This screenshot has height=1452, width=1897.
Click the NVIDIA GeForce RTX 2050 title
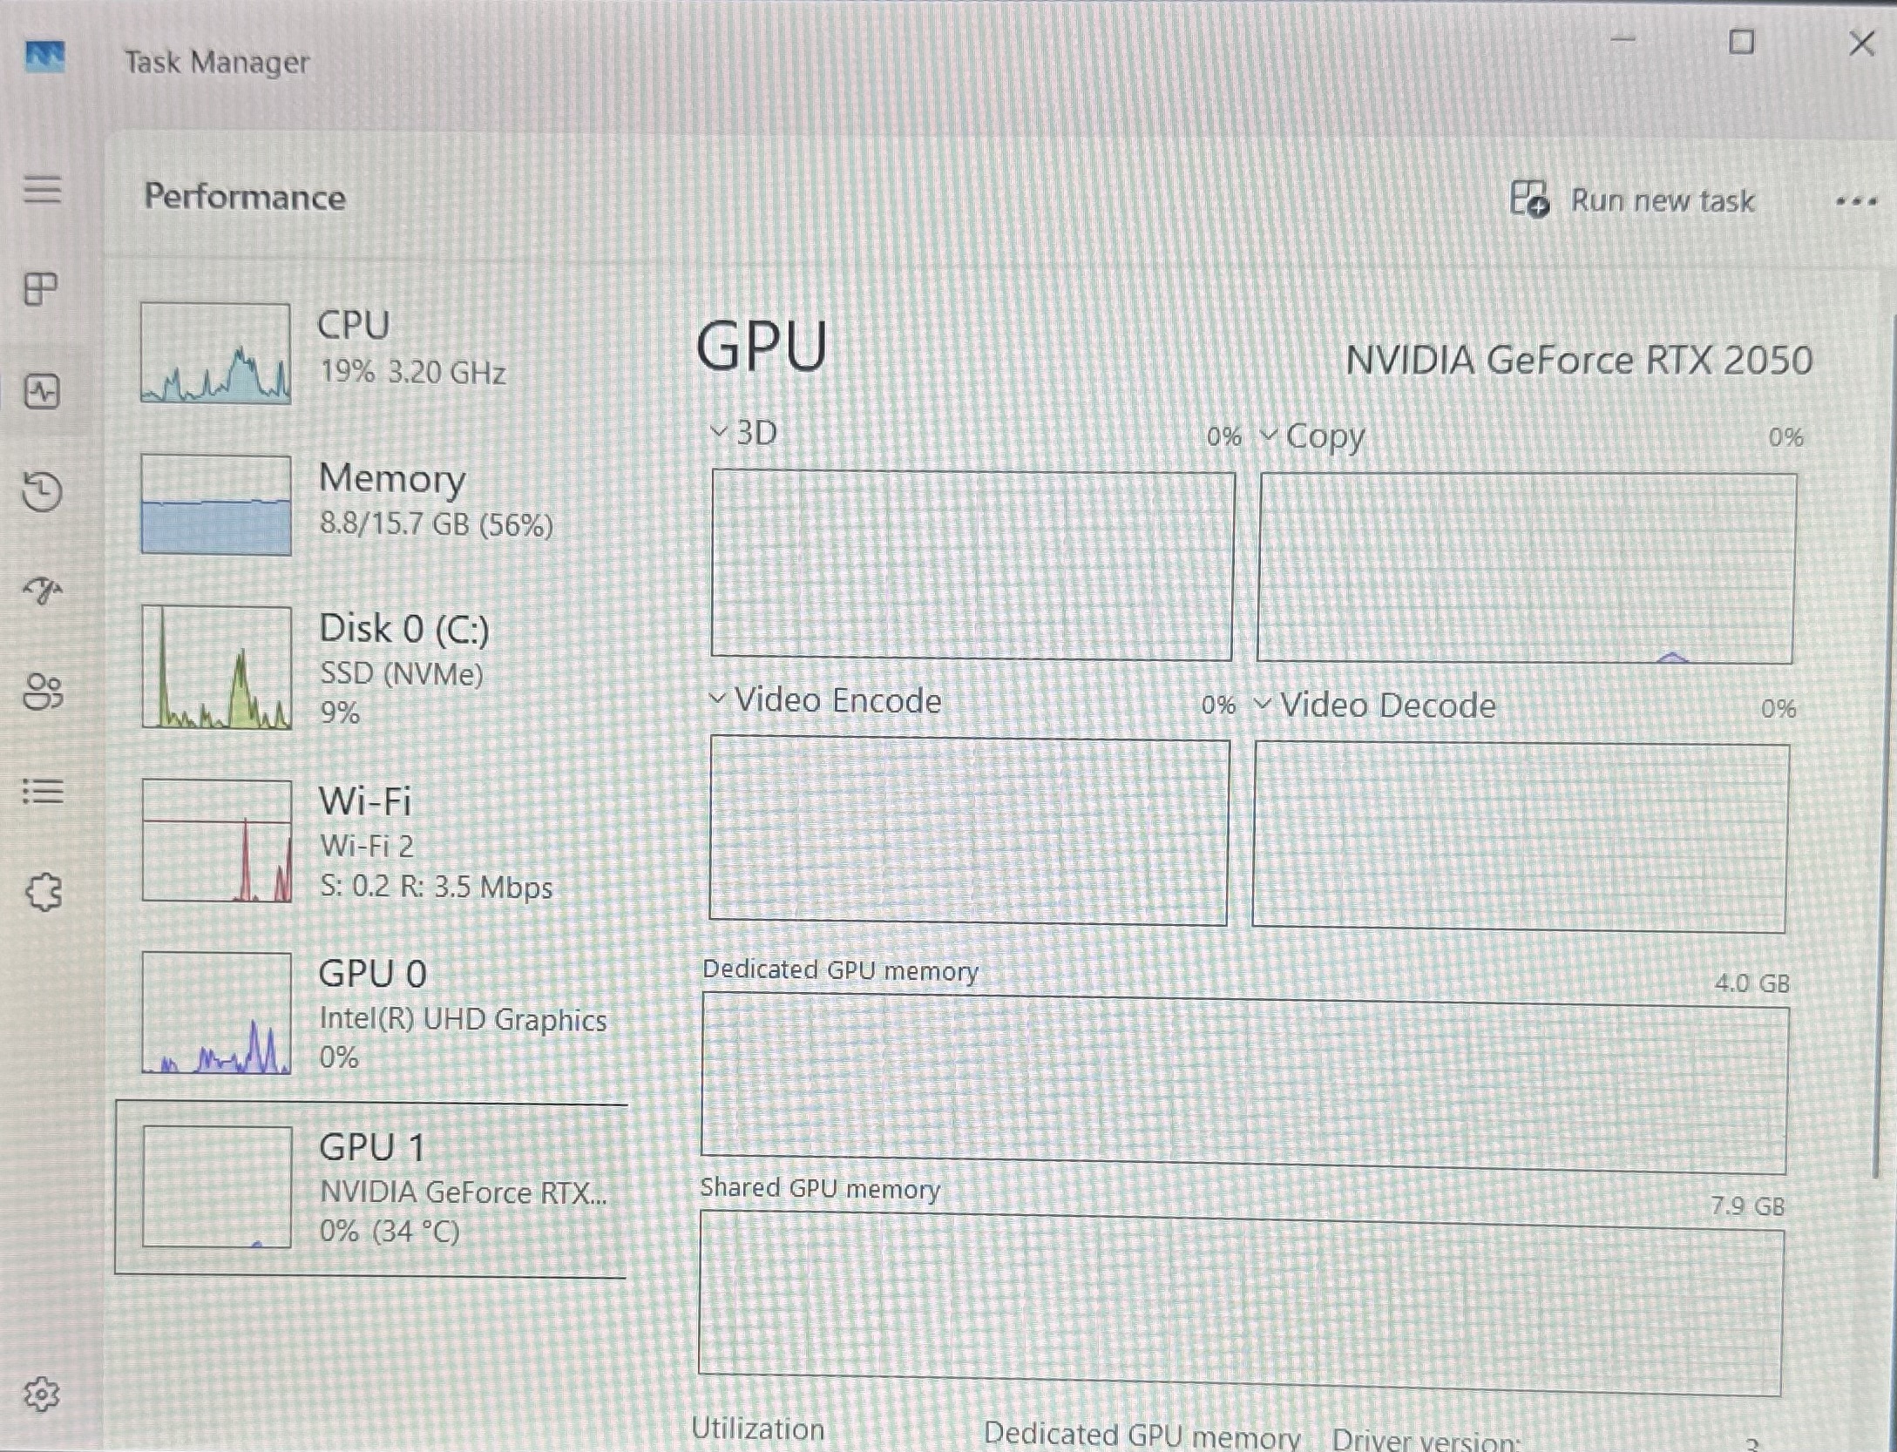point(1579,360)
